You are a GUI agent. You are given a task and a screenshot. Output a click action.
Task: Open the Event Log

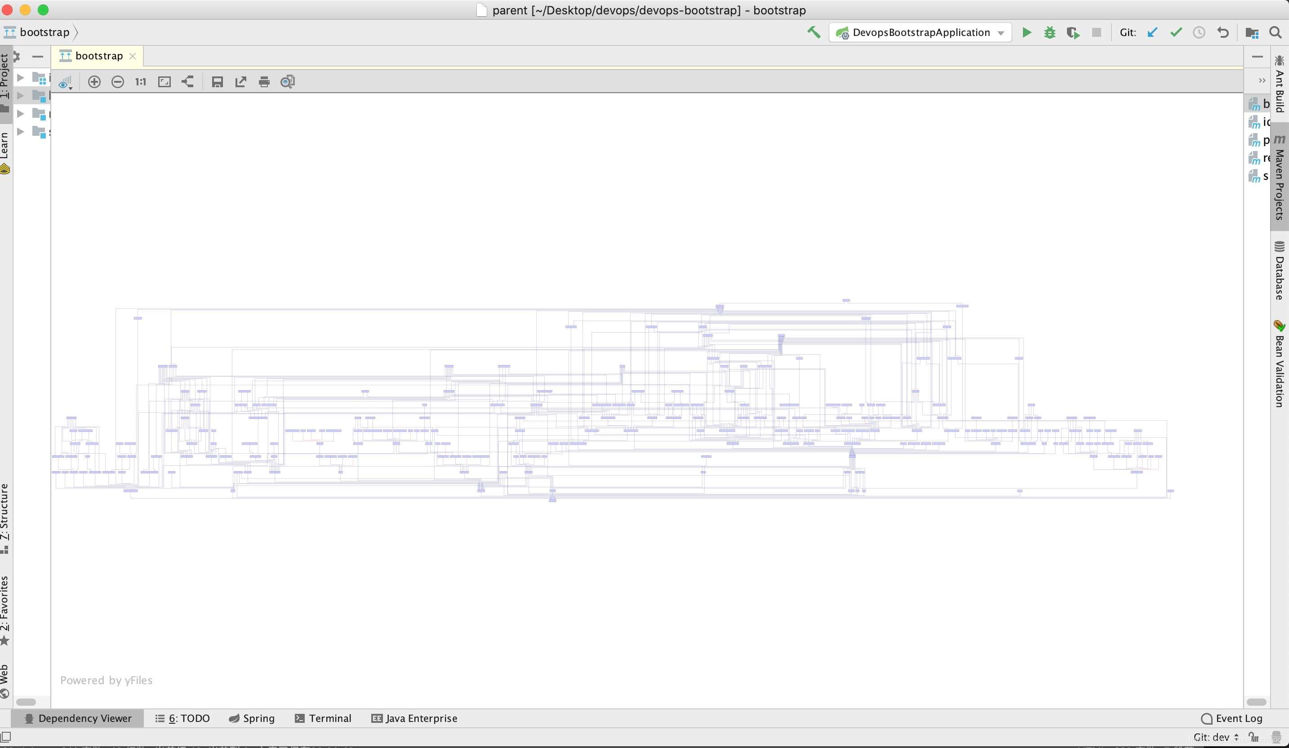tap(1232, 718)
